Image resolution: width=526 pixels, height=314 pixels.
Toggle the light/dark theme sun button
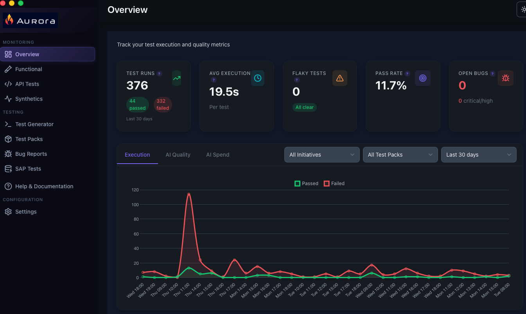(x=523, y=9)
